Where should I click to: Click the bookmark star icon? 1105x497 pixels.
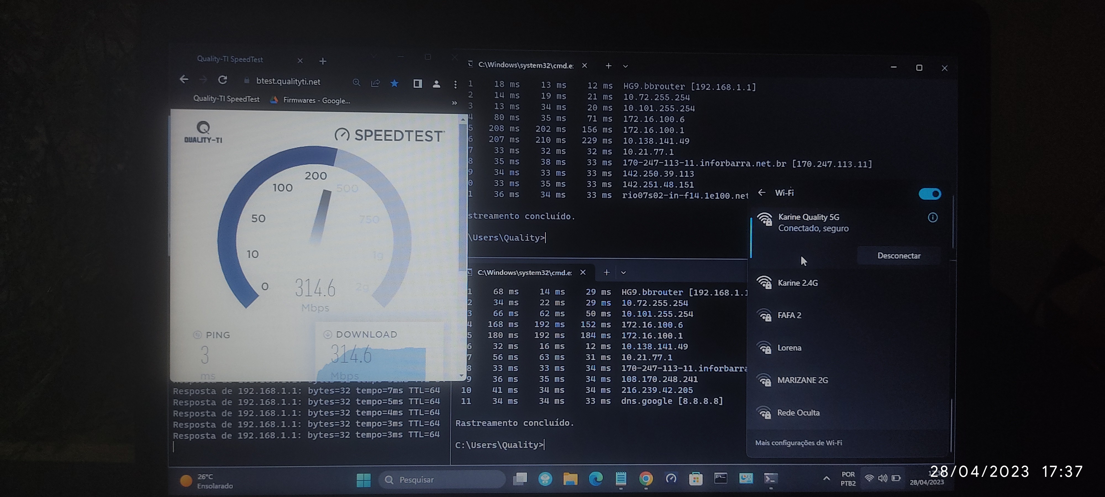click(394, 83)
